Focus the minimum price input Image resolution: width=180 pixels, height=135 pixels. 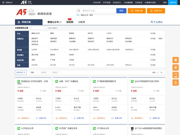click(x=45, y=72)
